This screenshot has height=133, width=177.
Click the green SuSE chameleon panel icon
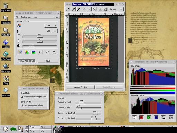pos(13,129)
